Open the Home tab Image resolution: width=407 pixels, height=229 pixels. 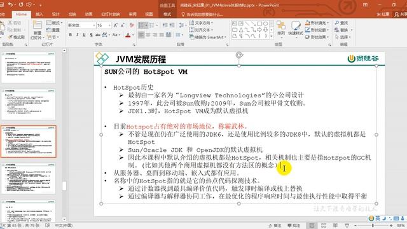[21, 14]
